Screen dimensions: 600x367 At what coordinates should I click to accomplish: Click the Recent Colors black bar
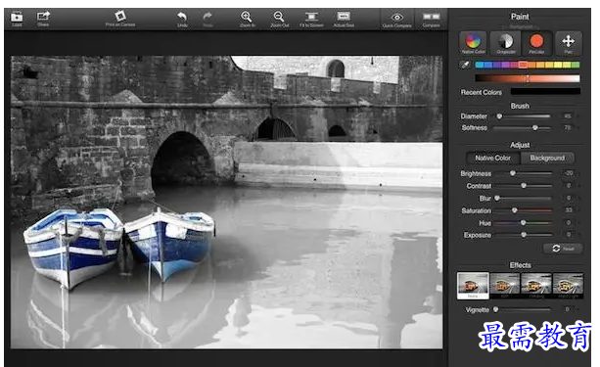[545, 91]
